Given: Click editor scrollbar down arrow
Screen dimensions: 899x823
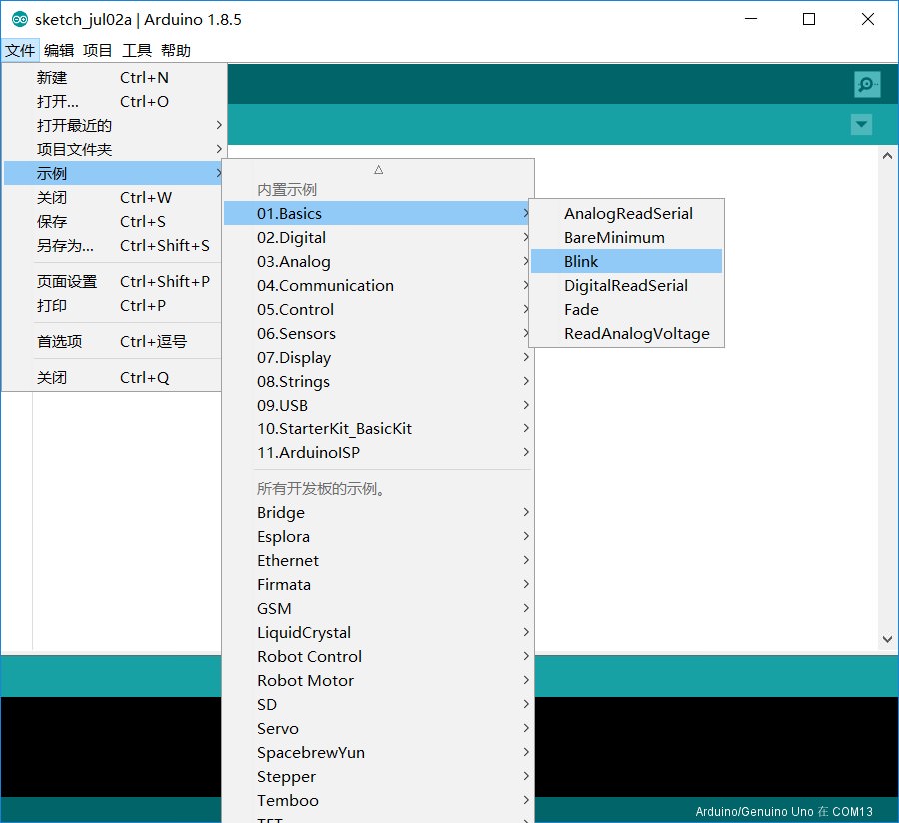Looking at the screenshot, I should click(887, 639).
